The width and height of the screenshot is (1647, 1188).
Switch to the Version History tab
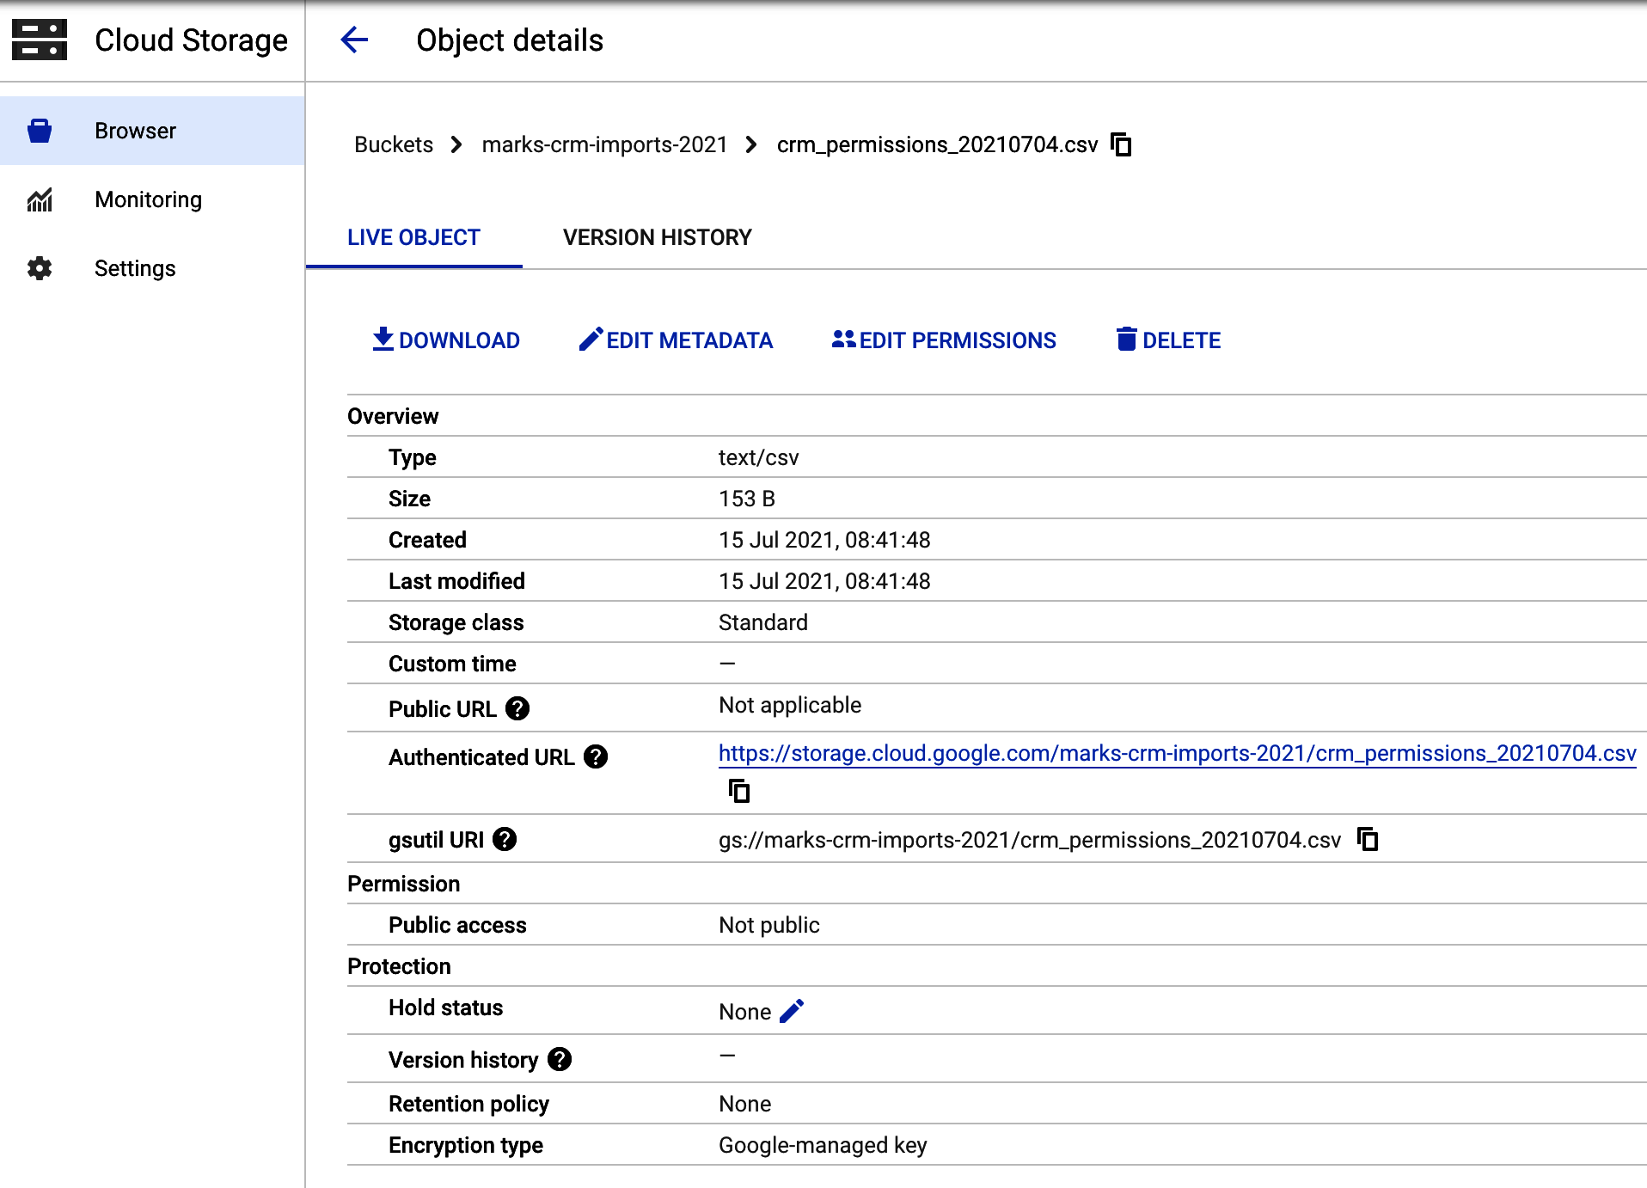657,237
